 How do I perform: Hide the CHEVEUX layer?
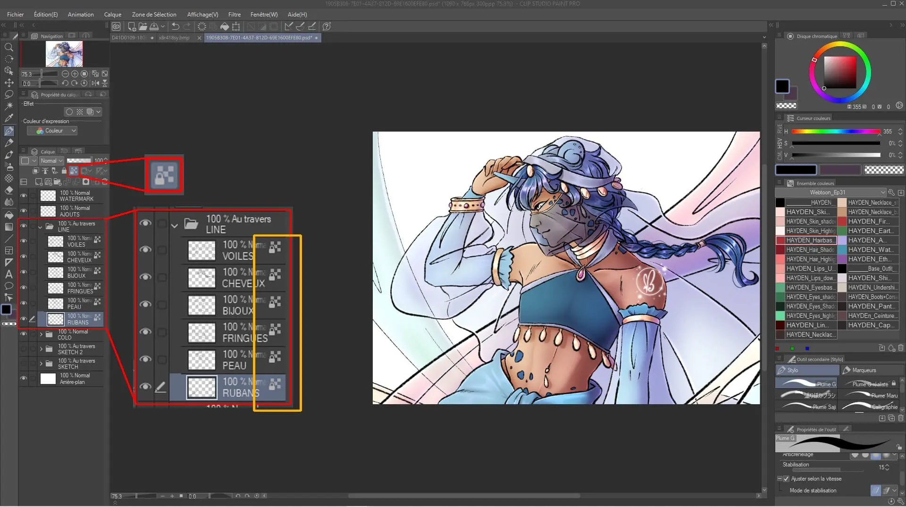pyautogui.click(x=24, y=257)
